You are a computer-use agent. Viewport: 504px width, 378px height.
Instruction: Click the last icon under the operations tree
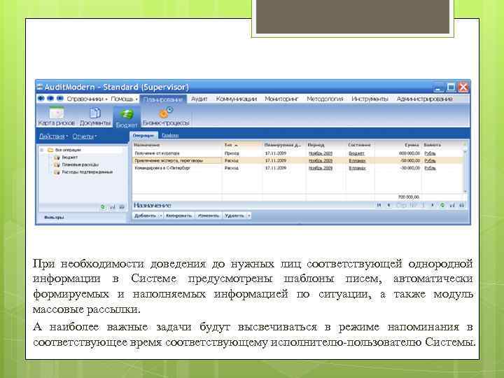[122, 207]
